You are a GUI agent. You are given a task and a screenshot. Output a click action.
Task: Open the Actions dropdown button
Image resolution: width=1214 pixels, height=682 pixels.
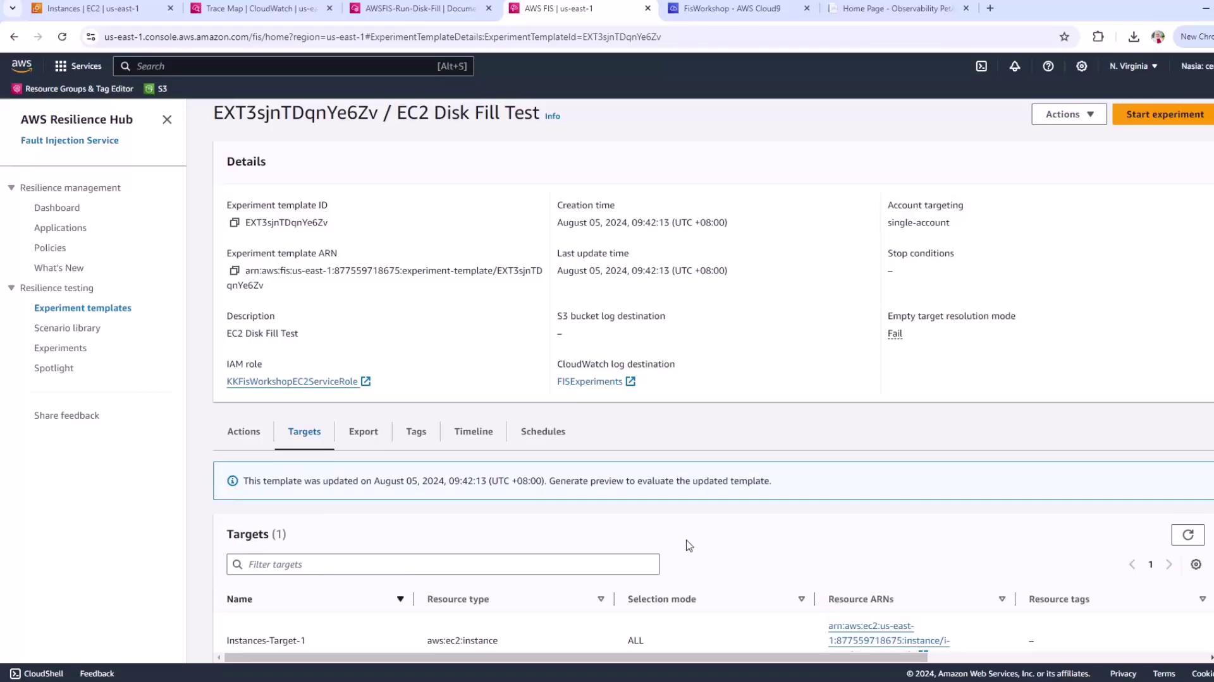point(1069,114)
